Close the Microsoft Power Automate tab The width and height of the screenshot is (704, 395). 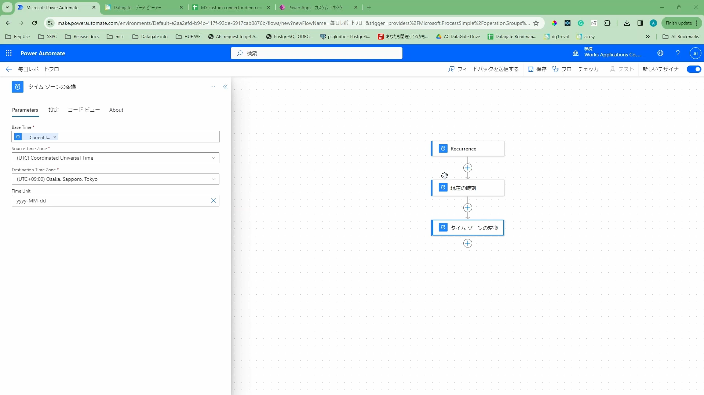[x=94, y=7]
